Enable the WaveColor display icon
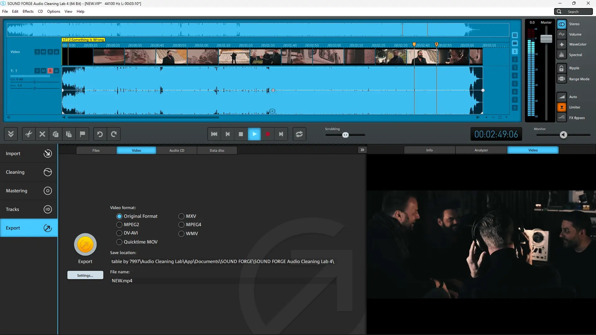This screenshot has height=335, width=596. coord(562,44)
